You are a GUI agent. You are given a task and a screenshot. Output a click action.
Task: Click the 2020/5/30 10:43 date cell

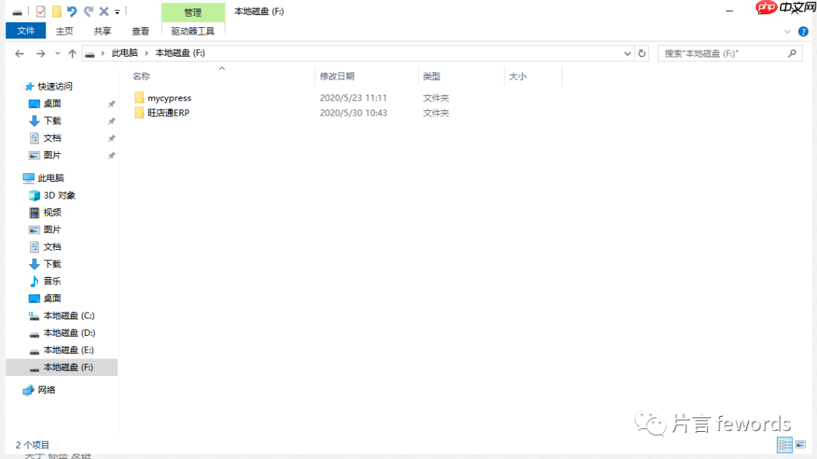coord(353,112)
